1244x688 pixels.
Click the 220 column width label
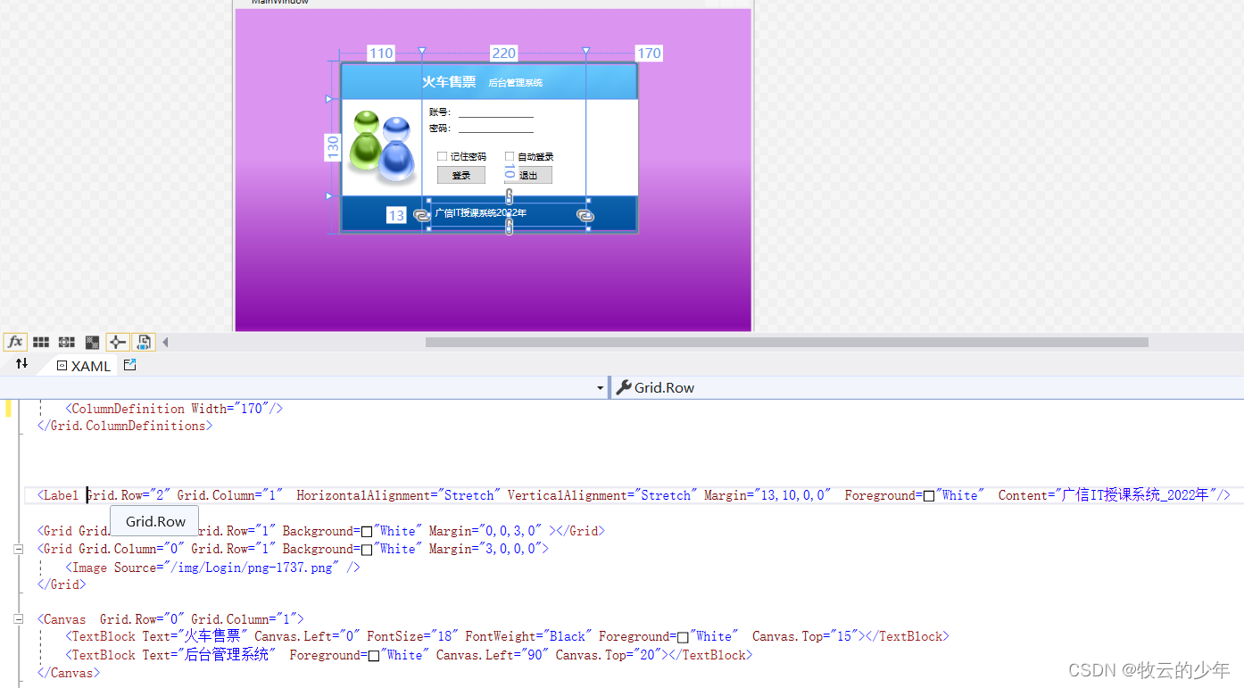pyautogui.click(x=503, y=54)
